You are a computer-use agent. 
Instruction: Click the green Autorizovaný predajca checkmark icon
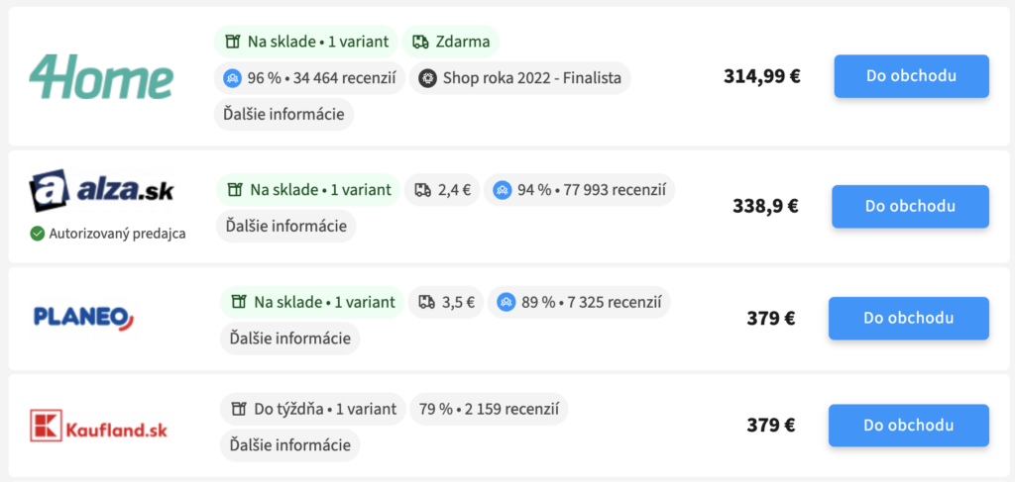coord(37,234)
